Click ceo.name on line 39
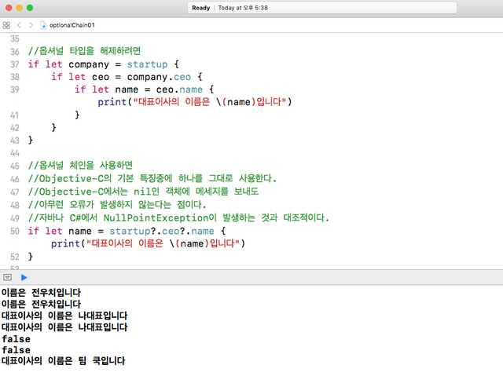 click(179, 89)
